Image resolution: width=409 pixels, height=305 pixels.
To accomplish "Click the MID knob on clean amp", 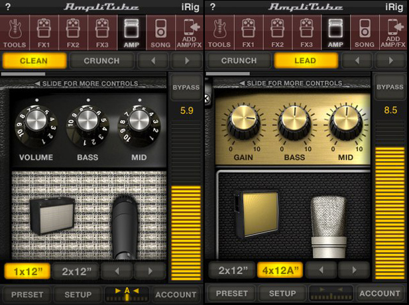I will coord(139,126).
